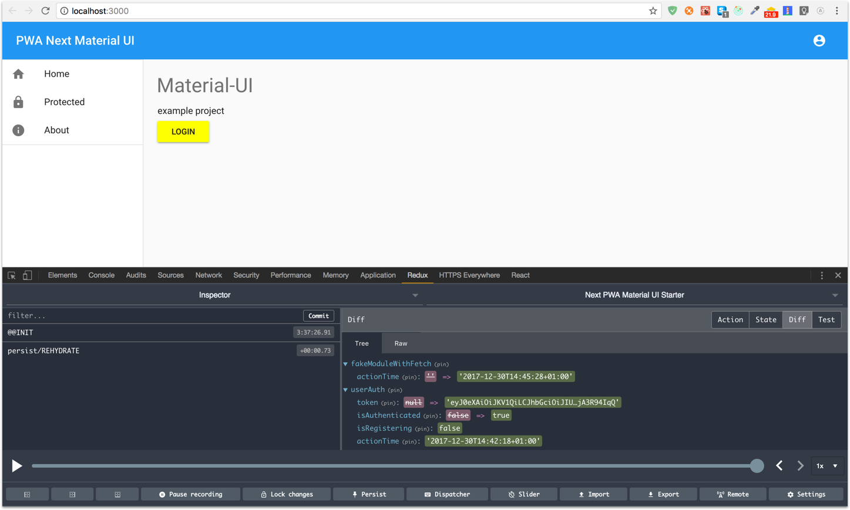Click the green shield extension icon
850x510 pixels.
click(x=673, y=11)
